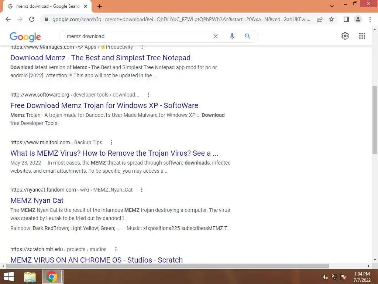The image size is (378, 284).
Task: Open a new tab with the plus button
Action: coord(100,7)
